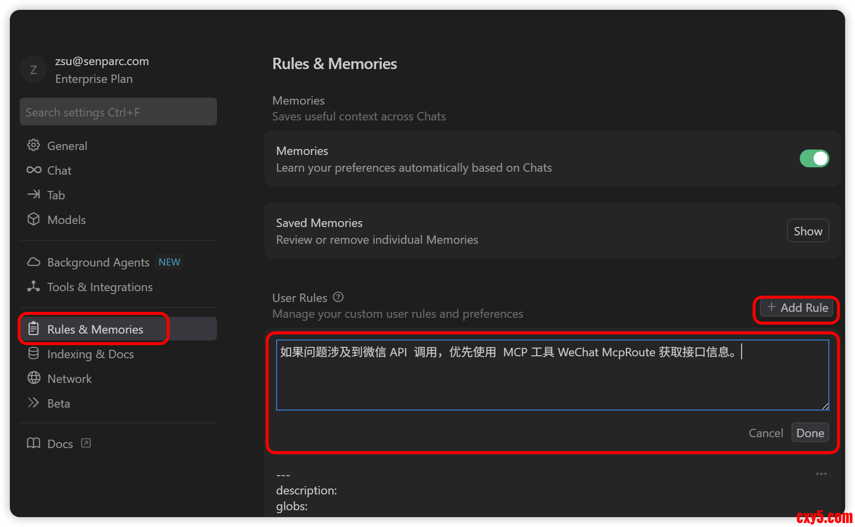Screen dimensions: 855x527
Task: Click the Beta chevrons icon
Action: click(x=34, y=403)
